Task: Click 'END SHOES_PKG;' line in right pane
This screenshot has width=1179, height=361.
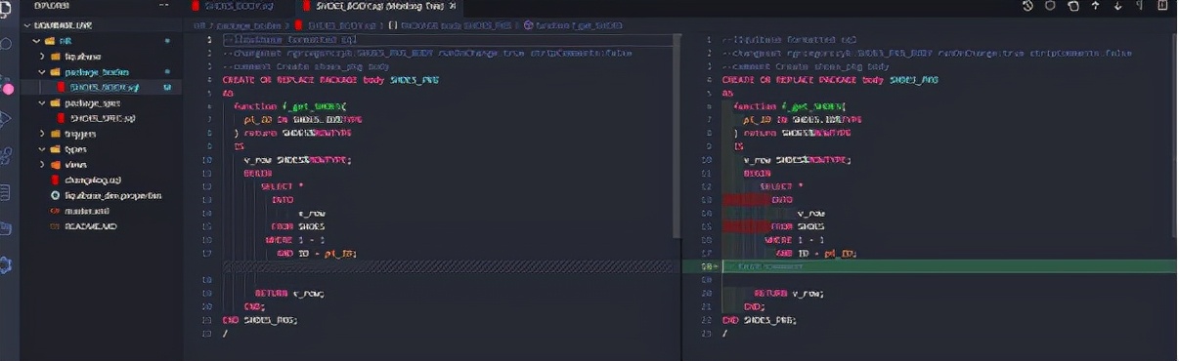Action: tap(759, 319)
